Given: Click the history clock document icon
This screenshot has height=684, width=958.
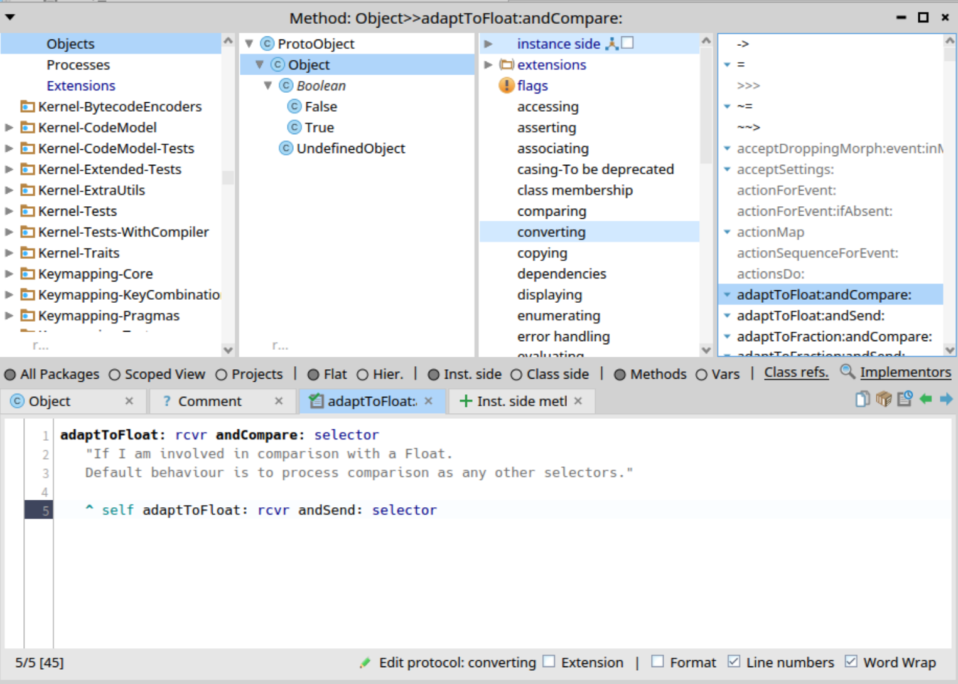Looking at the screenshot, I should (x=905, y=399).
